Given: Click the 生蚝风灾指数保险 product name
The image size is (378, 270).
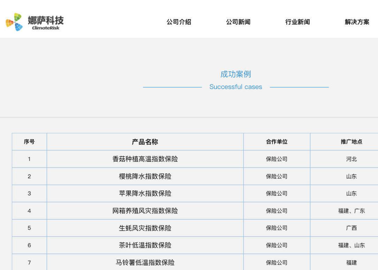Looking at the screenshot, I should [x=145, y=228].
